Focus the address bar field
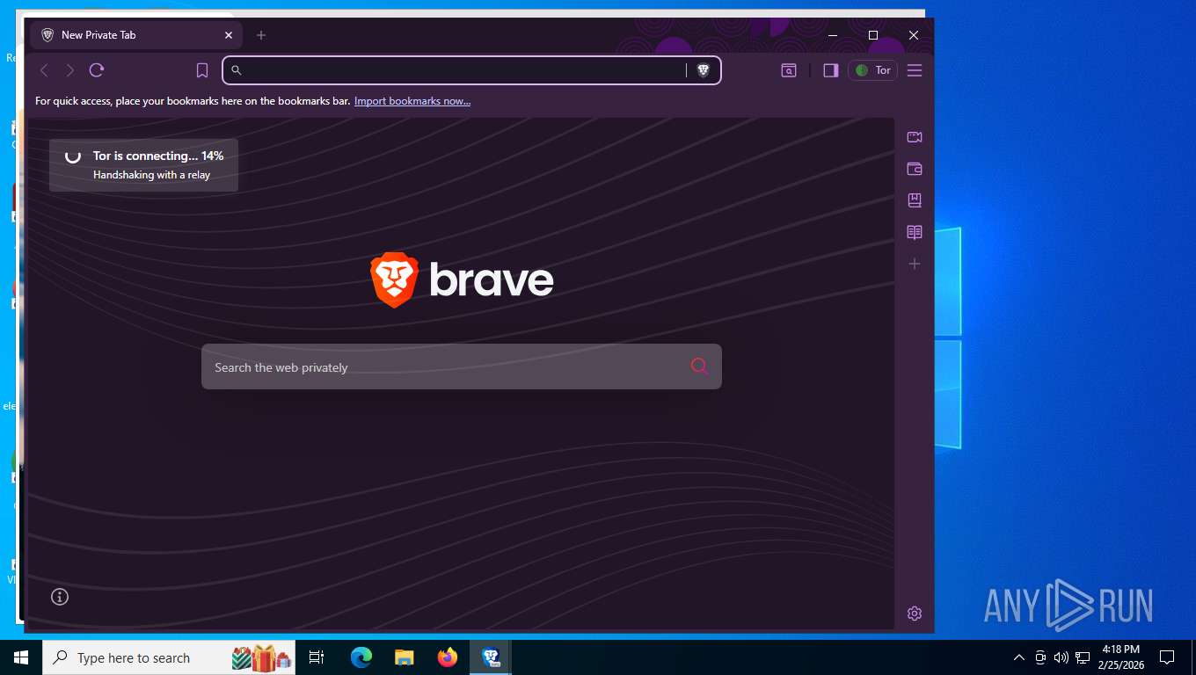 point(471,70)
